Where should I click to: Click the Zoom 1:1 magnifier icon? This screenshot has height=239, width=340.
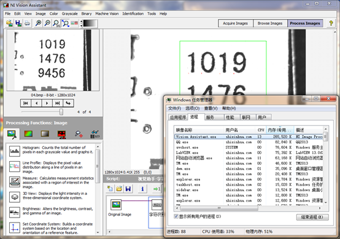pyautogui.click(x=56, y=23)
